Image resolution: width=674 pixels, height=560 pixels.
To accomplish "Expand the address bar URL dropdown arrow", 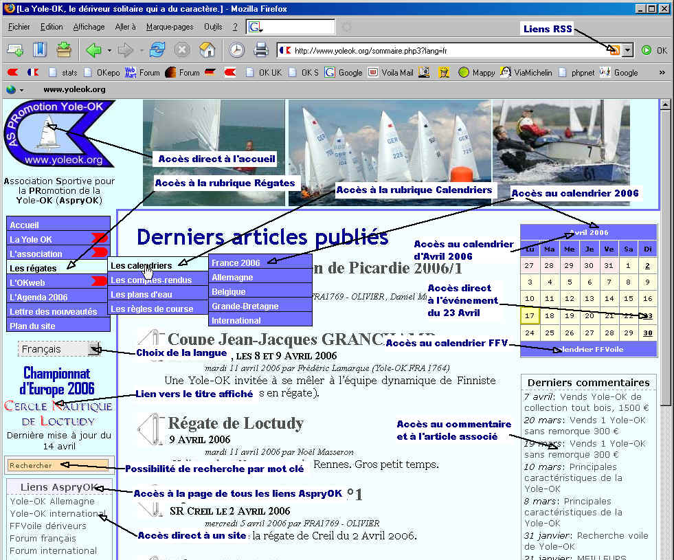I will click(x=627, y=50).
